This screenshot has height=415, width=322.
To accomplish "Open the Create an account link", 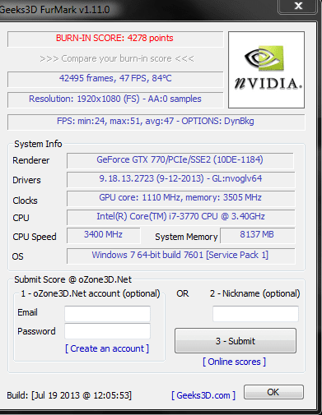I will click(x=107, y=348).
